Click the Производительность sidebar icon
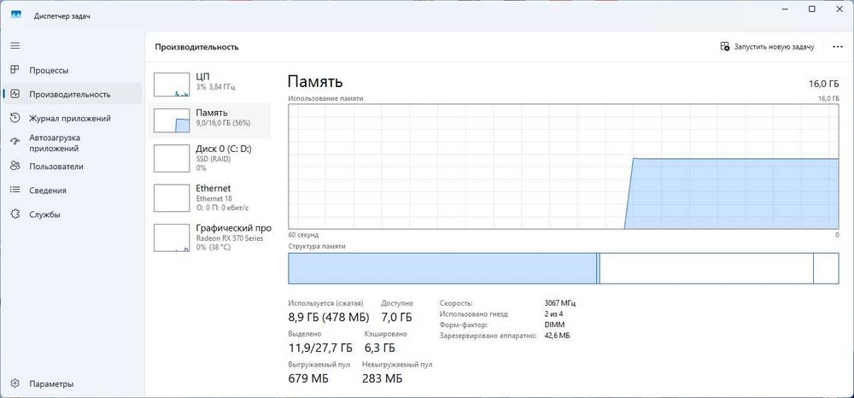This screenshot has width=854, height=398. 15,94
